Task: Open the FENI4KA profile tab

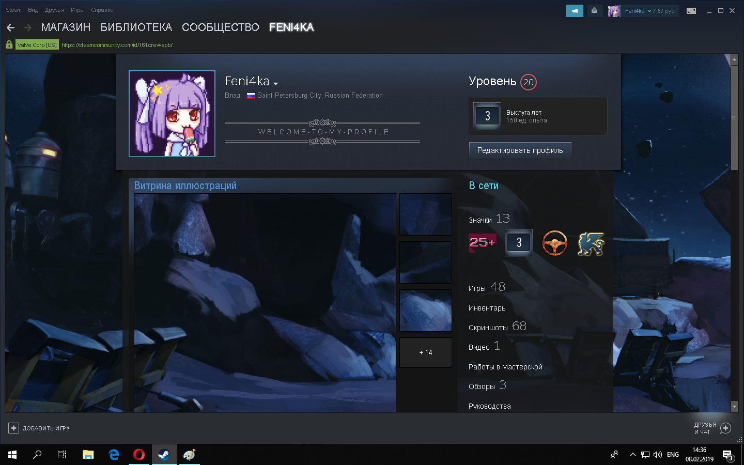Action: [291, 27]
